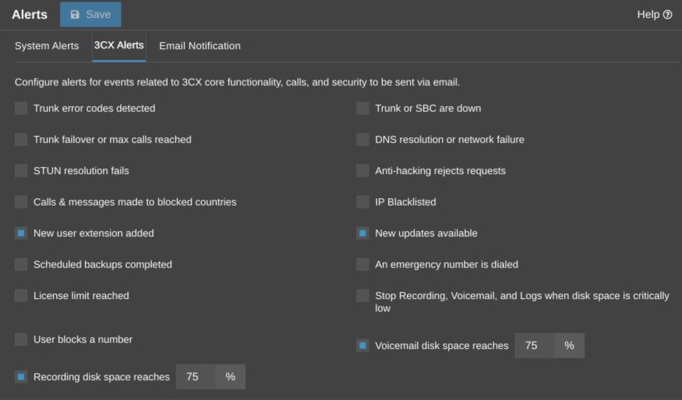Uncheck New user extension added
This screenshot has height=400, width=682.
coord(21,233)
